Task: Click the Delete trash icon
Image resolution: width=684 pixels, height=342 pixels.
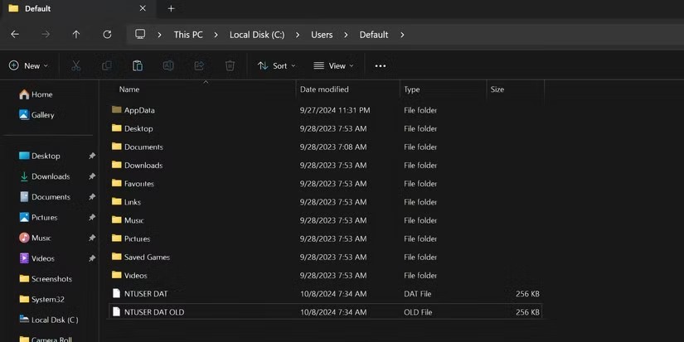Action: click(230, 65)
